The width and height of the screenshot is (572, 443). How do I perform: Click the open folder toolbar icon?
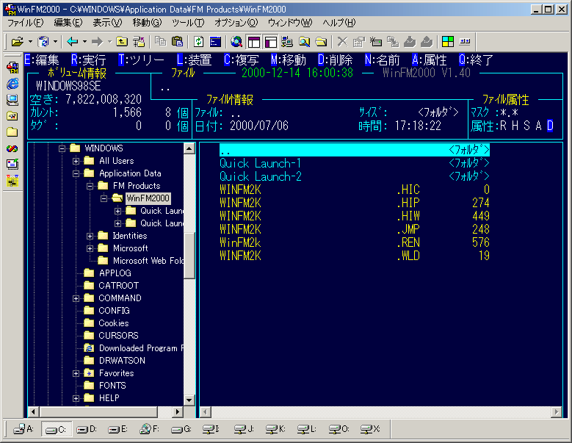(x=17, y=42)
